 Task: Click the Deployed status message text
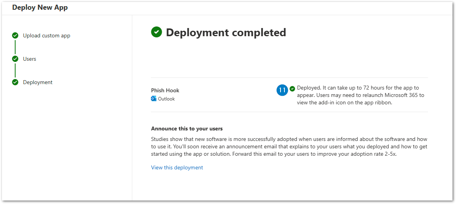[x=360, y=95]
